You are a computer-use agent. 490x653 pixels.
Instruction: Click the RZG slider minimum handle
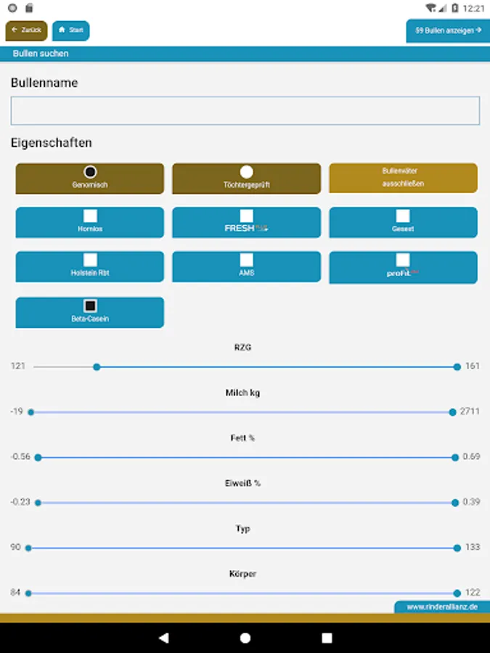[97, 367]
